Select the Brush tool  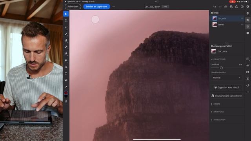(x=66, y=34)
